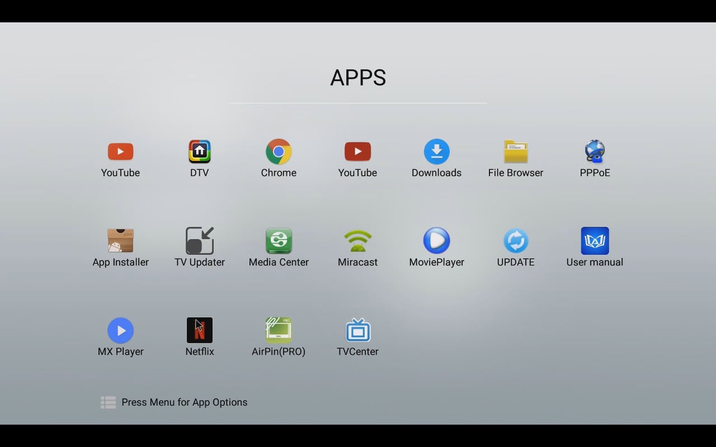
Task: Launch the MX Player icon
Action: click(x=121, y=330)
